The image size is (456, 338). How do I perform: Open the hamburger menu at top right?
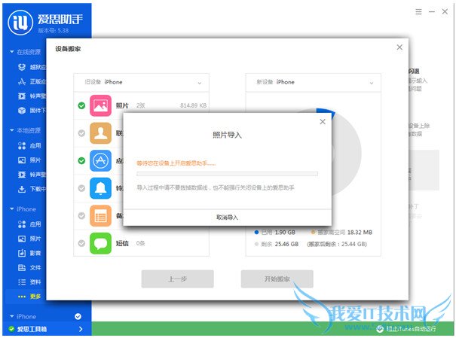tap(418, 11)
